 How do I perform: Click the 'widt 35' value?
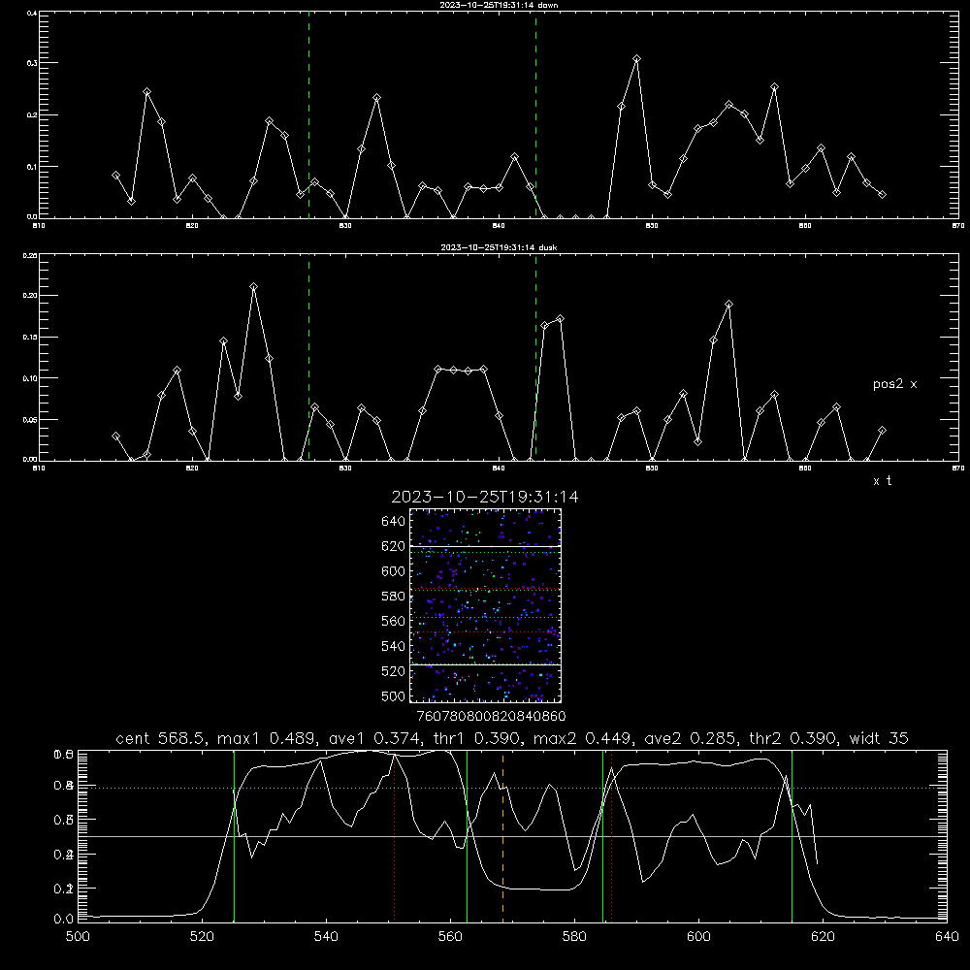pyautogui.click(x=879, y=738)
